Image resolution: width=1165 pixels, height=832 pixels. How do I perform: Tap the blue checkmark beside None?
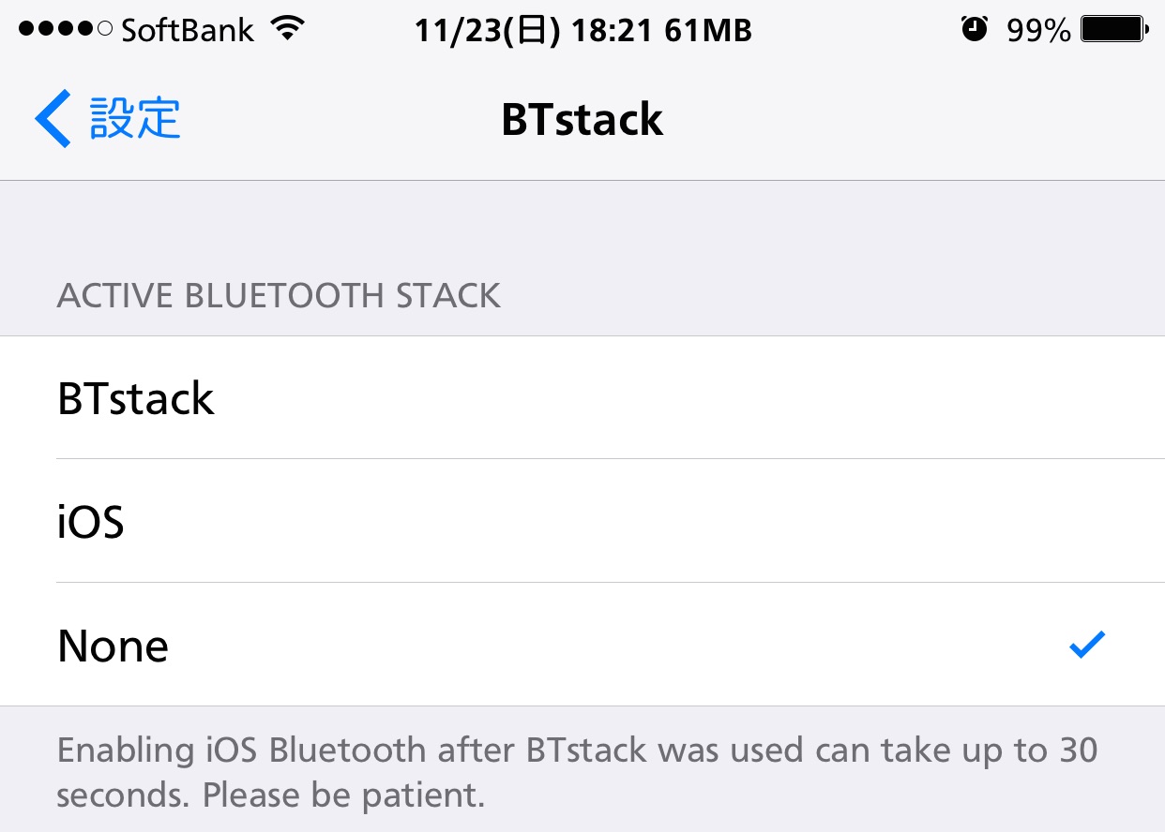click(1087, 645)
